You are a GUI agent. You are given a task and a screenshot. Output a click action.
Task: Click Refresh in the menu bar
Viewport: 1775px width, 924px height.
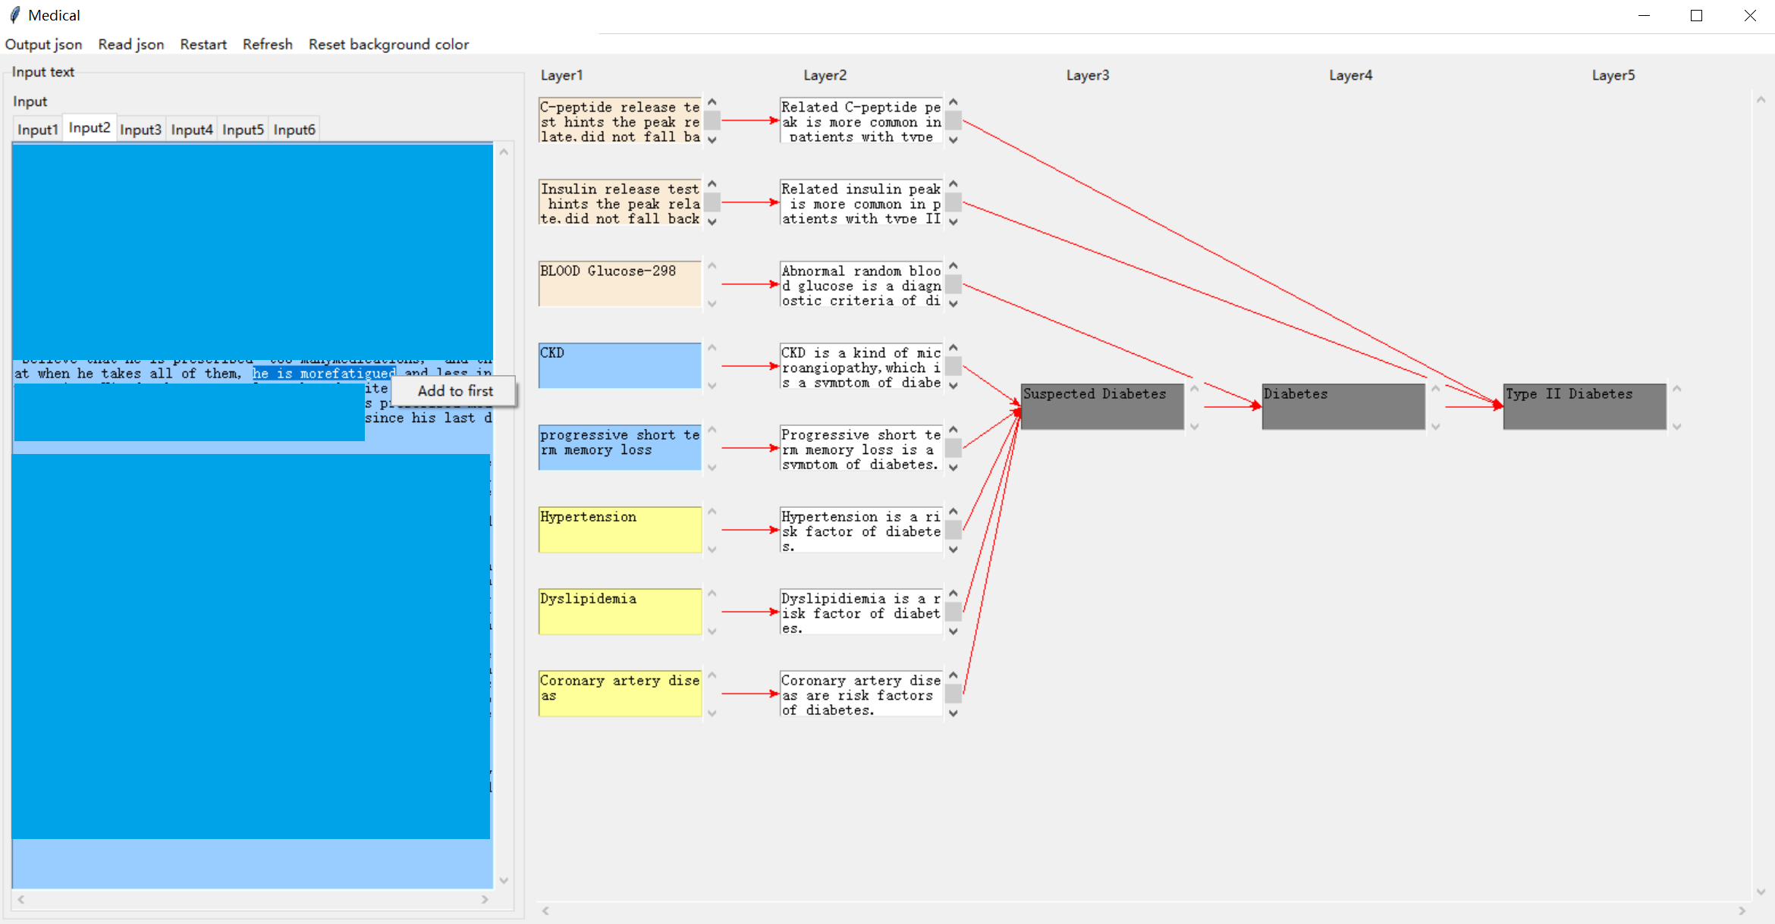(x=267, y=44)
